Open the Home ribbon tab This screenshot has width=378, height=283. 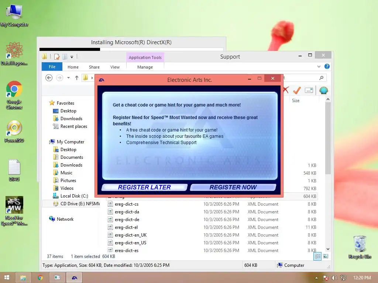click(73, 67)
